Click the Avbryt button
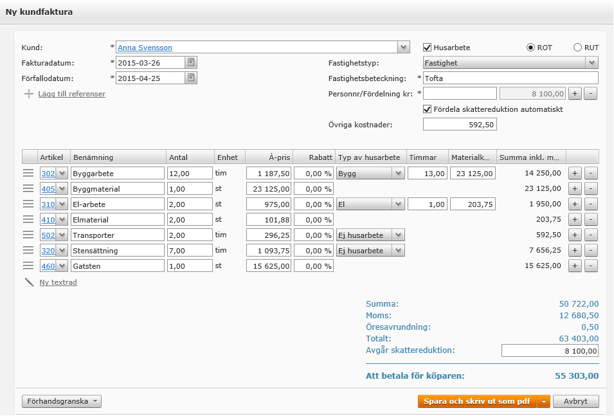 [x=575, y=401]
